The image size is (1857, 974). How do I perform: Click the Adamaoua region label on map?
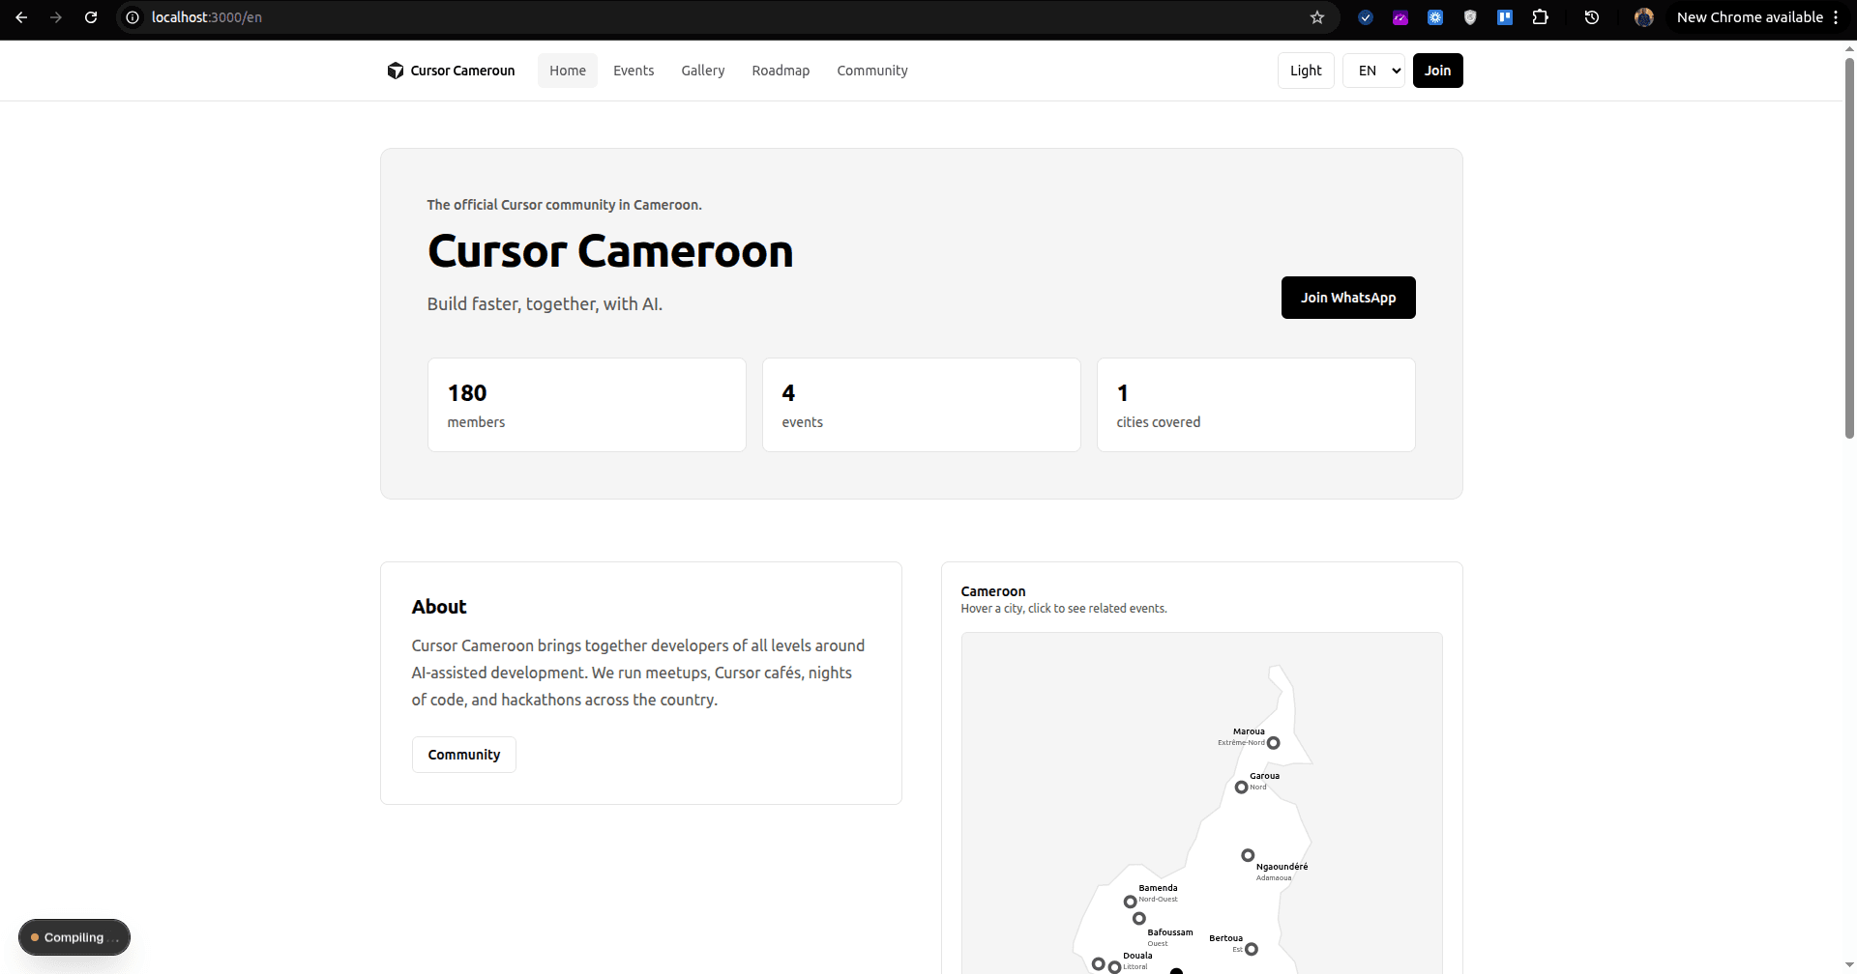tap(1274, 878)
